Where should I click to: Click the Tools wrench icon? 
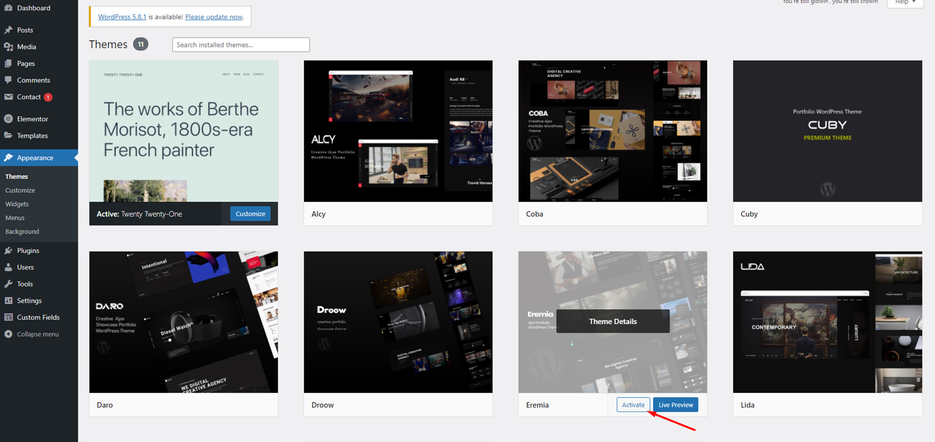8,284
